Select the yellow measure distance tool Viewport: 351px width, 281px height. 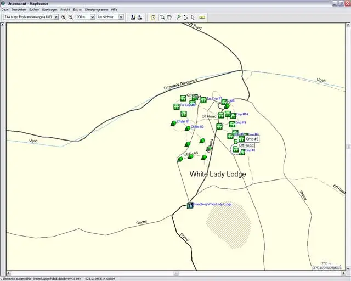[202, 17]
